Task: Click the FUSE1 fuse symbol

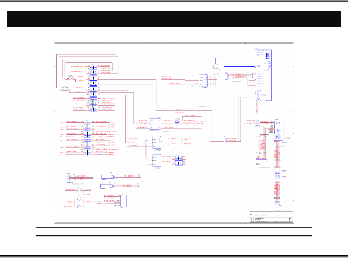Action: pyautogui.click(x=177, y=121)
